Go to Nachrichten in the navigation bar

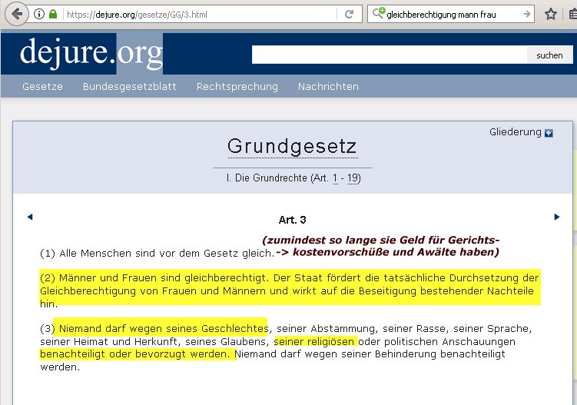(328, 87)
